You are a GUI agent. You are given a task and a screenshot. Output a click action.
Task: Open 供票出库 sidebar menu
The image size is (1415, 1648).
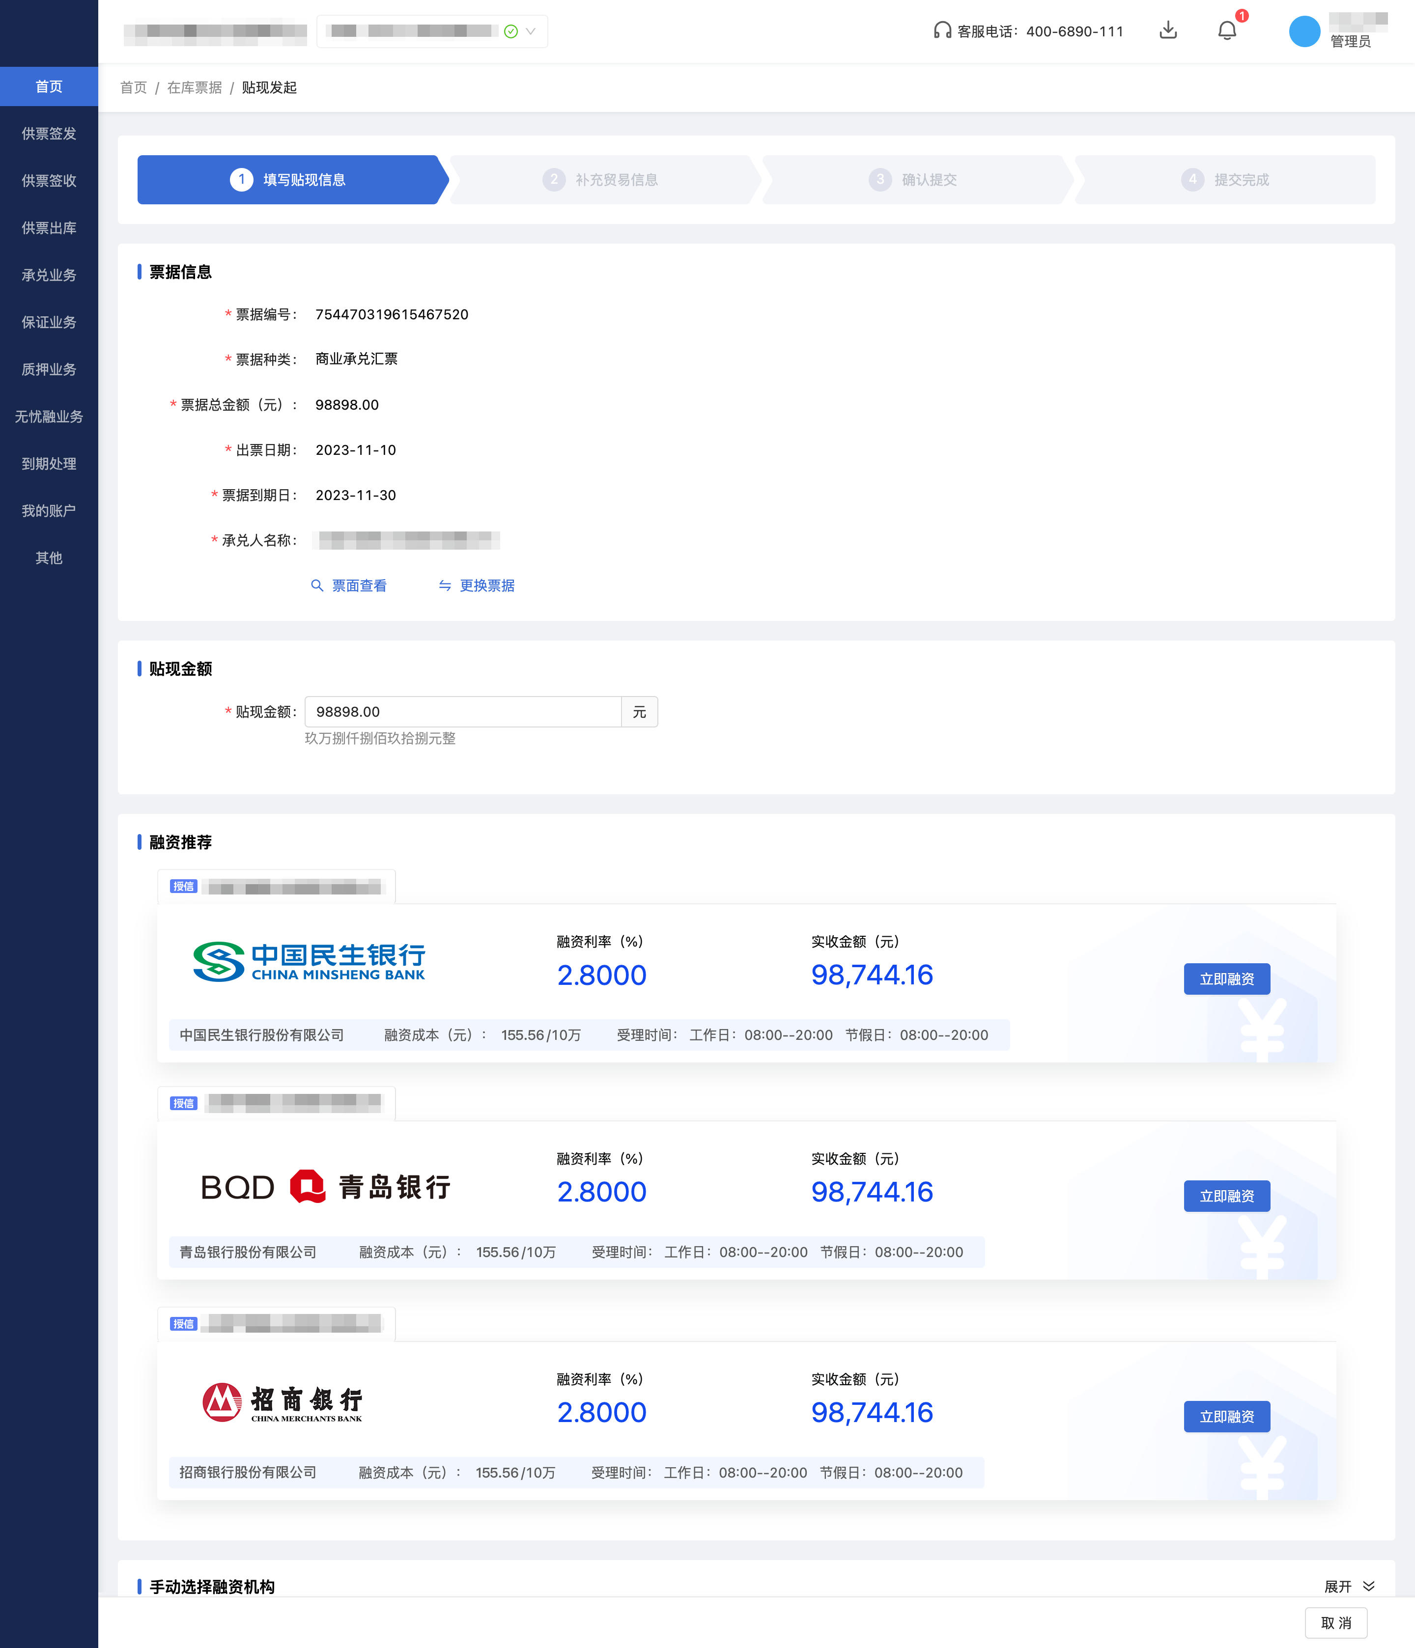[x=49, y=227]
